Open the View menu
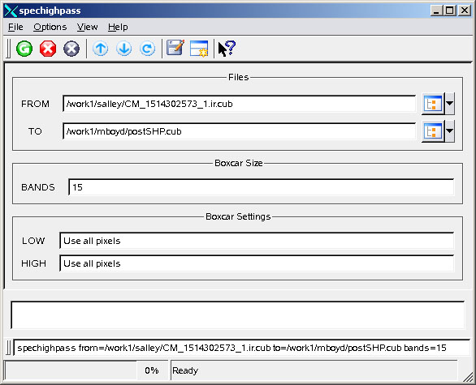The image size is (476, 385). [x=87, y=28]
